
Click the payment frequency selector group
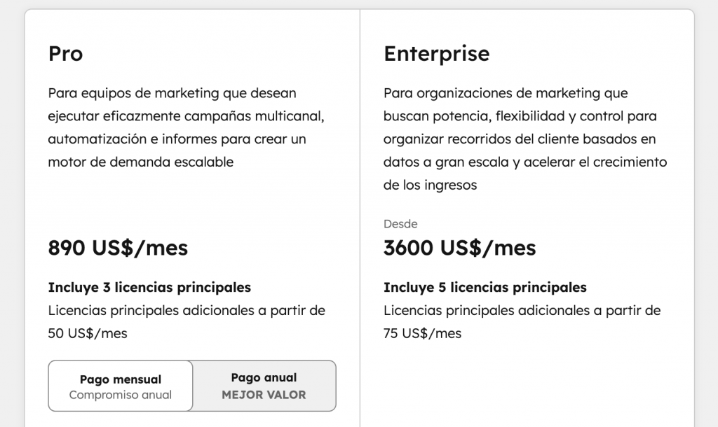(191, 386)
